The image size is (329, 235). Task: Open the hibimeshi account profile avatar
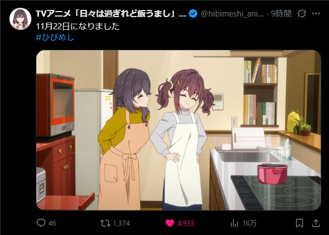pos(20,19)
